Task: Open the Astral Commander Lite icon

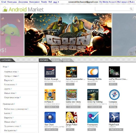Action: (x=72, y=72)
